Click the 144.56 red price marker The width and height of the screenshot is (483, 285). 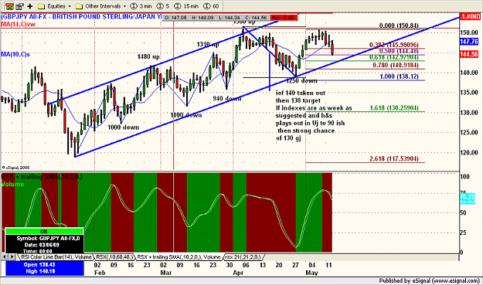[x=469, y=55]
